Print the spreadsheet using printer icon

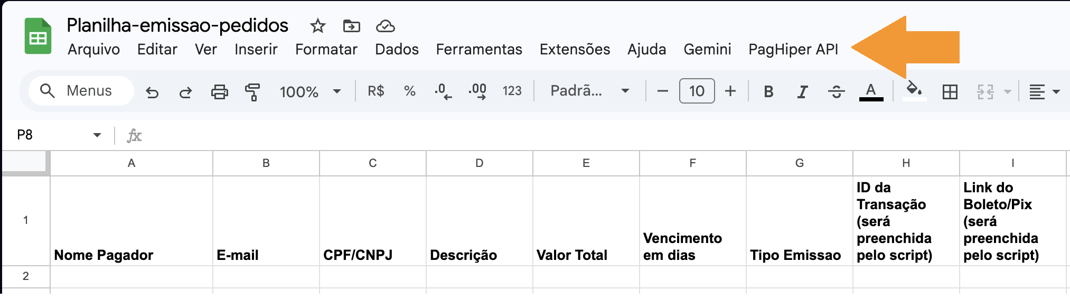(219, 92)
